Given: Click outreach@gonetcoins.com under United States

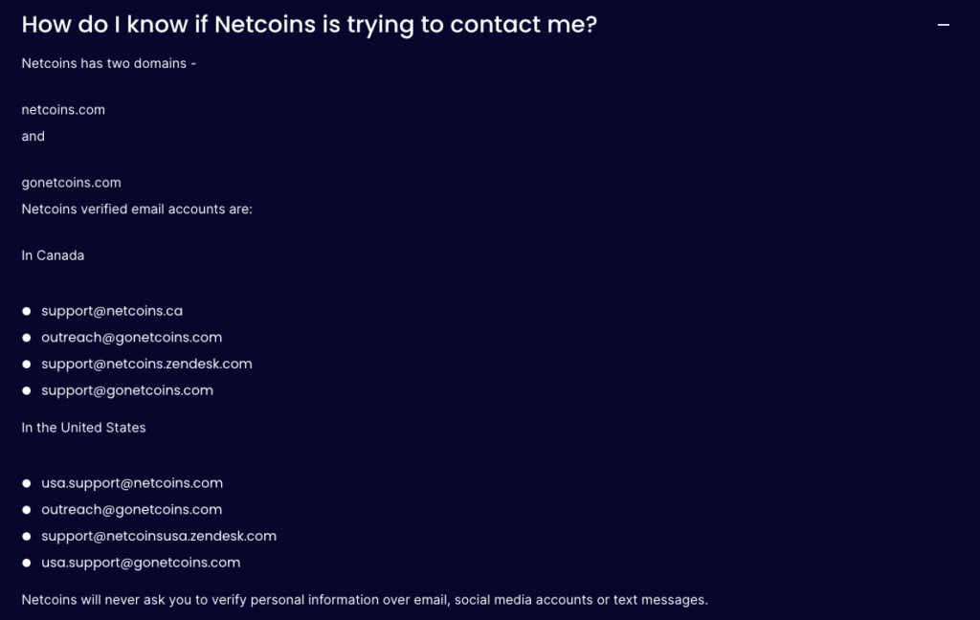Looking at the screenshot, I should pos(131,510).
